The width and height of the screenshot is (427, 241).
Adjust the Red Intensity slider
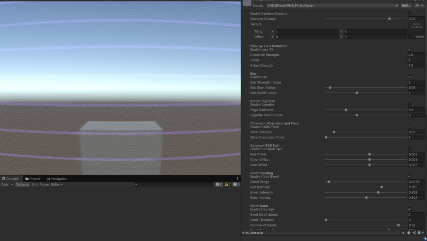click(x=365, y=187)
